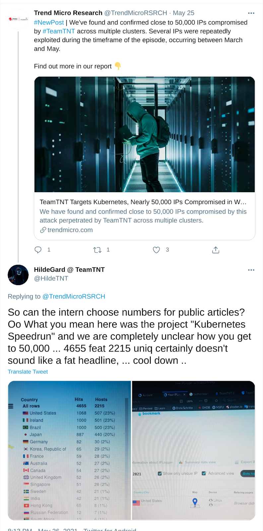This screenshot has width=263, height=531.
Task: Open the TeamTNT Targets Kubernetes article card
Action: 145,216
